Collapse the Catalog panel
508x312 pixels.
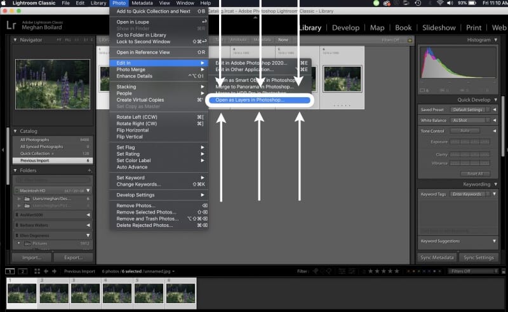click(15, 131)
